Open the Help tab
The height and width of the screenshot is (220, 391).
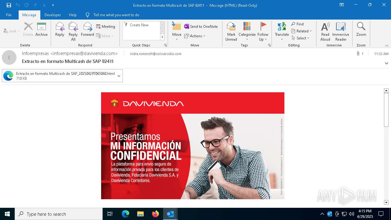(73, 15)
